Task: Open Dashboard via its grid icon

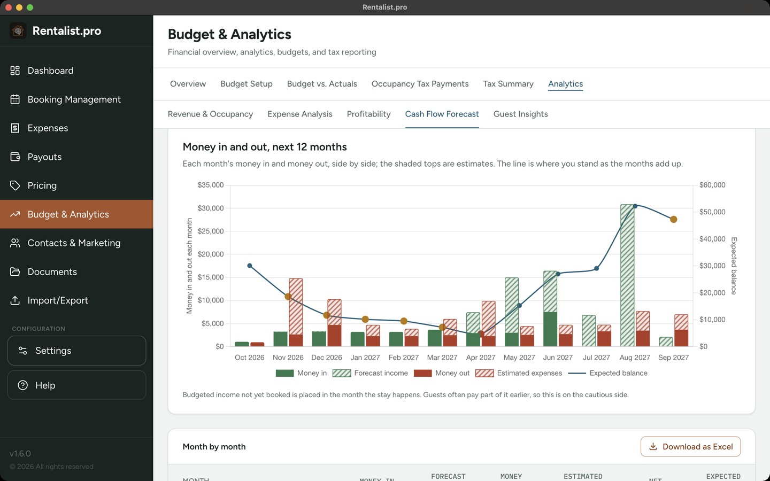Action: (15, 71)
